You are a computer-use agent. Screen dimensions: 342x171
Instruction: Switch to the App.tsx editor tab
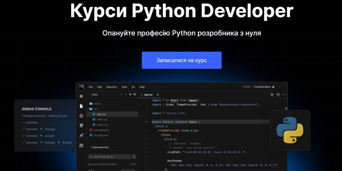pos(148,95)
